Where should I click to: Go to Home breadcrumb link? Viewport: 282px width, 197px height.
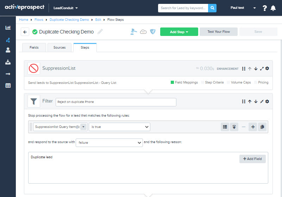pyautogui.click(x=24, y=20)
